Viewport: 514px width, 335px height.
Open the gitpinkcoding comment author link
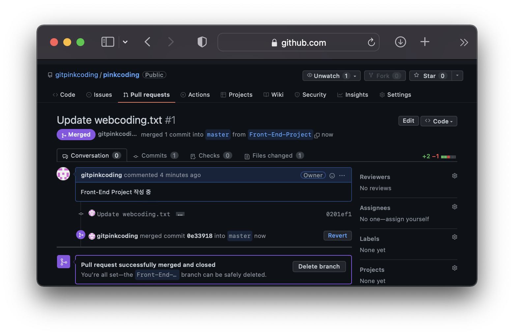pyautogui.click(x=101, y=175)
